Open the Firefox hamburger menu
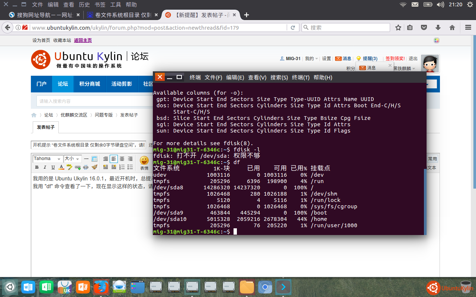The height and width of the screenshot is (297, 476). (469, 27)
